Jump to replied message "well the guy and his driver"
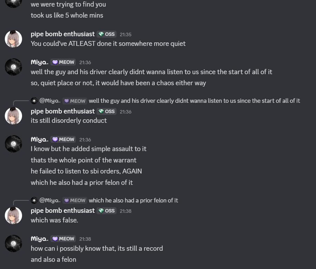316x269 pixels. pyautogui.click(x=194, y=101)
